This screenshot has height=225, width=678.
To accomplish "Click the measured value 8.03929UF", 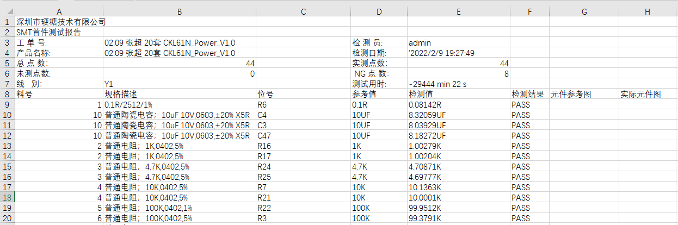I will 459,125.
